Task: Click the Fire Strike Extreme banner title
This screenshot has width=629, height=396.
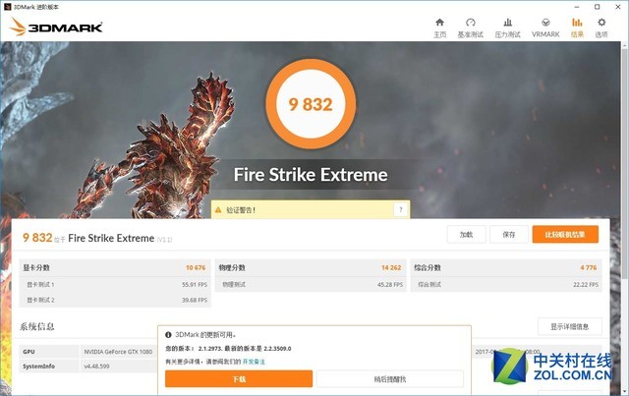Action: click(x=311, y=175)
